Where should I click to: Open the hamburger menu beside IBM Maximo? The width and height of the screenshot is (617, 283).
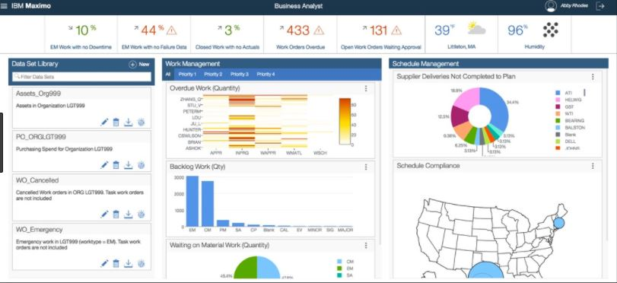click(x=4, y=6)
